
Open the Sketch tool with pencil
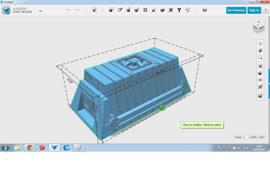click(x=120, y=10)
